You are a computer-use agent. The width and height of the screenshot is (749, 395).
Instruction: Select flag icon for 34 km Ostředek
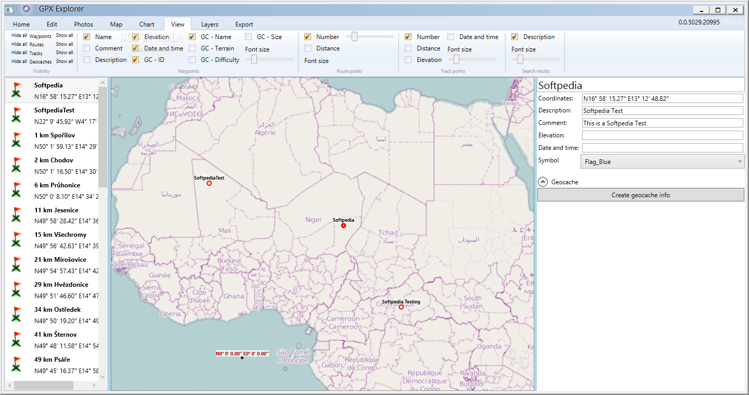(17, 315)
